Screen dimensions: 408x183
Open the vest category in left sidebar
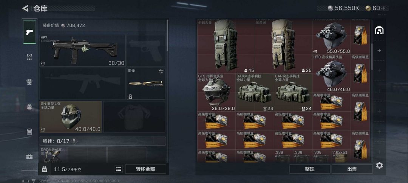pos(29,57)
